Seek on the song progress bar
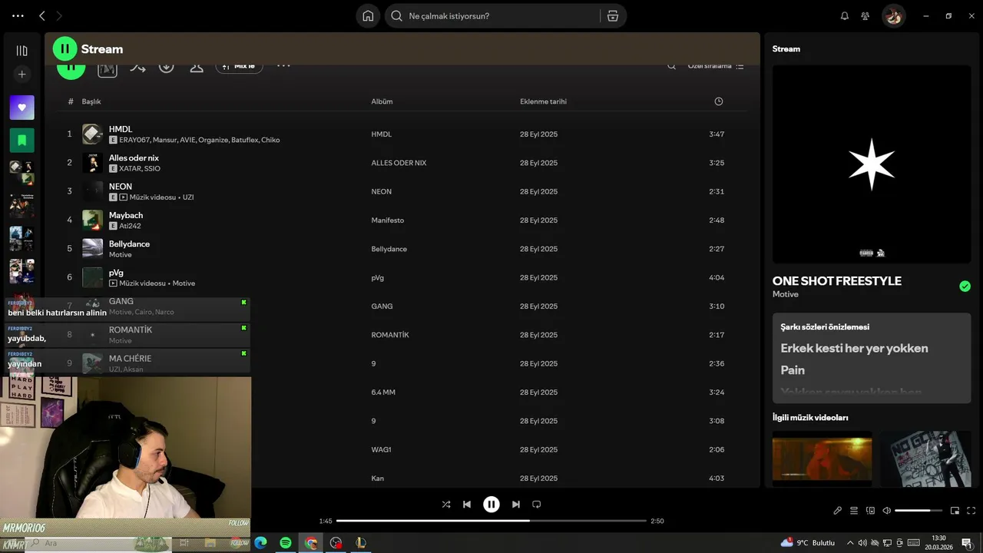Screen dimensions: 983x553 pyautogui.click(x=491, y=521)
